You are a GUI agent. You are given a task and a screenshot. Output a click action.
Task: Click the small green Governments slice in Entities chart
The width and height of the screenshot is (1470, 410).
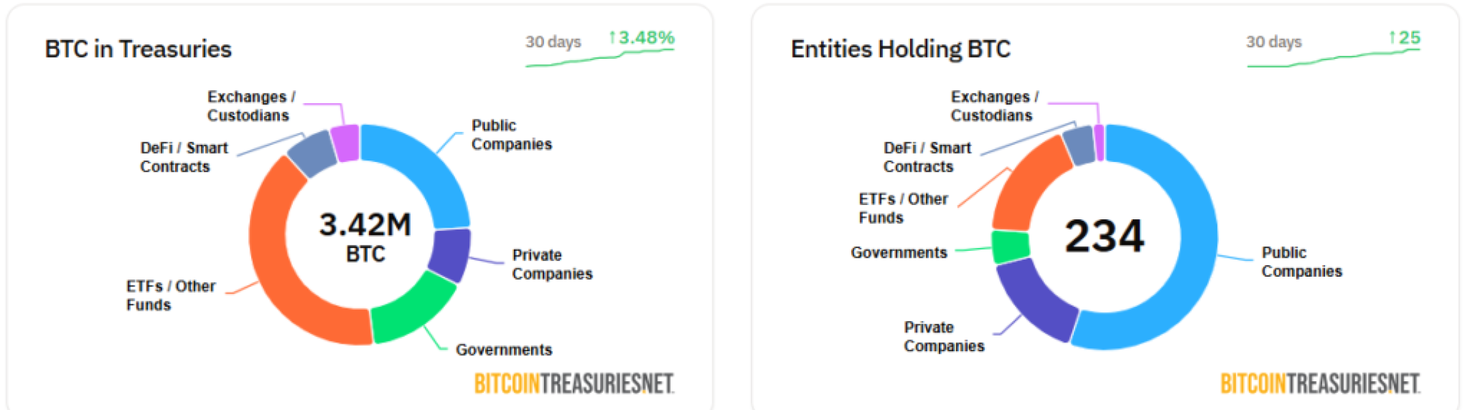point(1011,247)
